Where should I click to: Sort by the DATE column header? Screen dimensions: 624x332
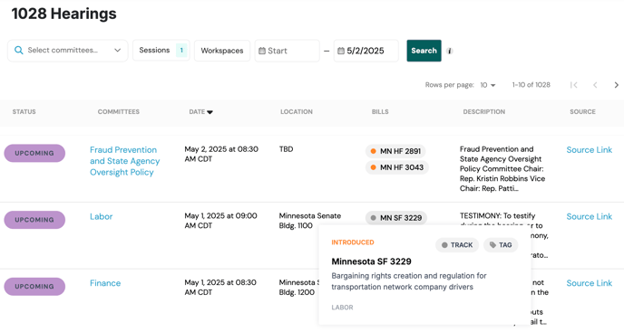tap(201, 112)
